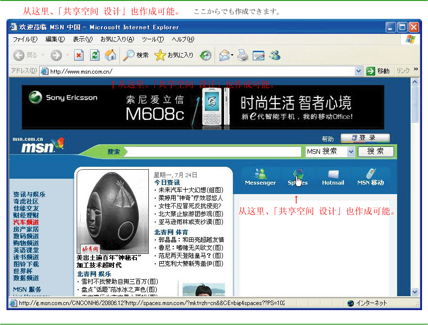Open 郭晶晶：和田亮超越友情 headline
Screen dimensions: 428x325
[191, 240]
